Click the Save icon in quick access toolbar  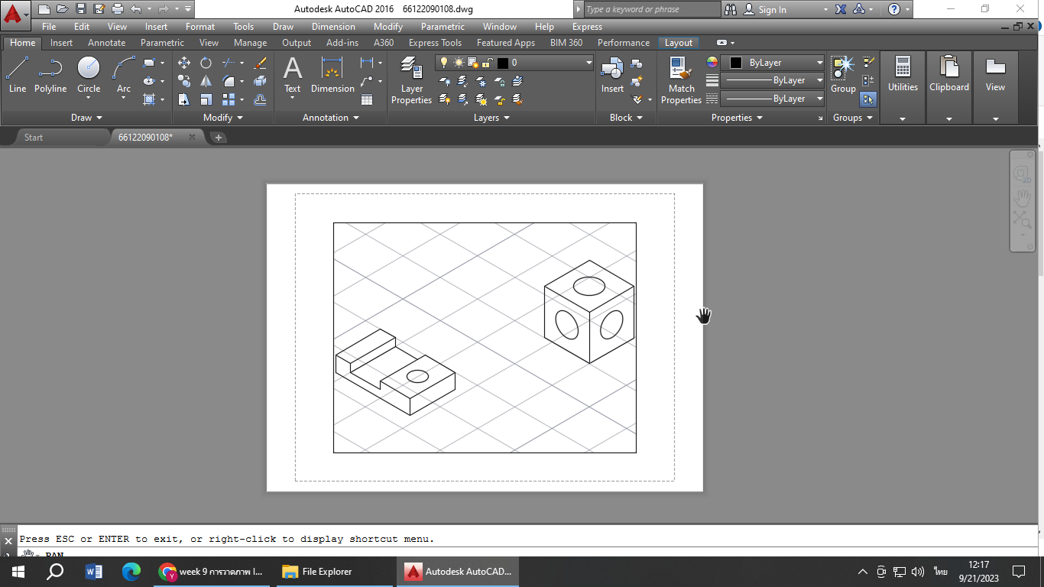coord(81,9)
